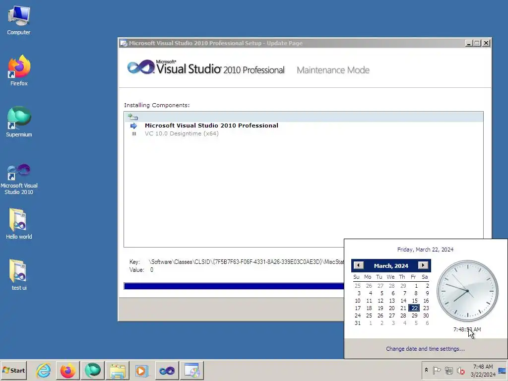Select March 22 in the calendar
The width and height of the screenshot is (508, 381).
414,308
